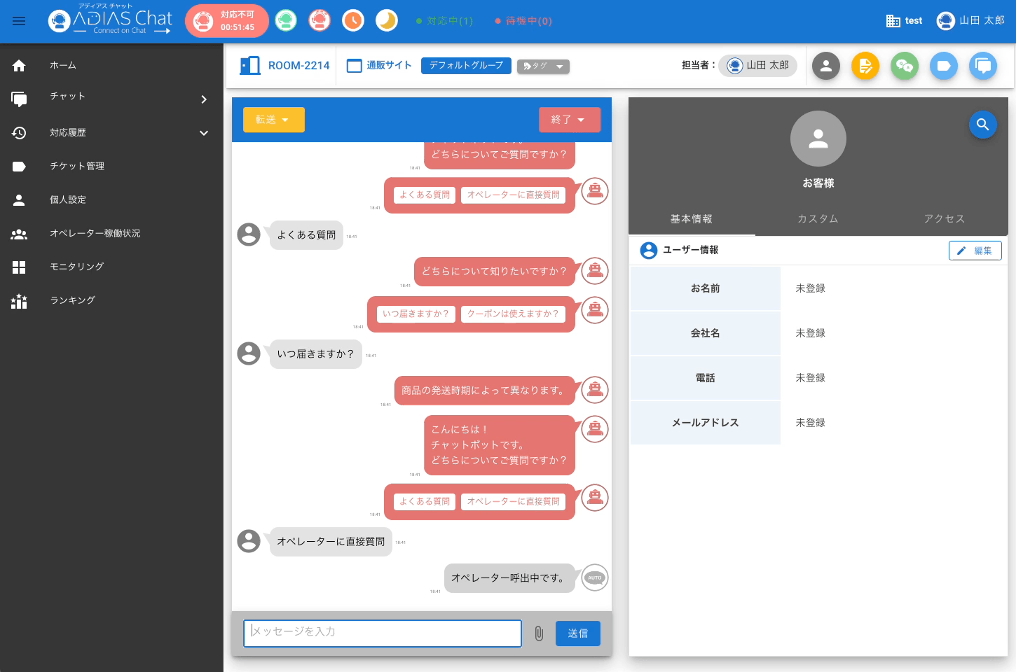Viewport: 1016px width, 672px height.
Task: Open the hamburger menu icon
Action: coord(19,21)
